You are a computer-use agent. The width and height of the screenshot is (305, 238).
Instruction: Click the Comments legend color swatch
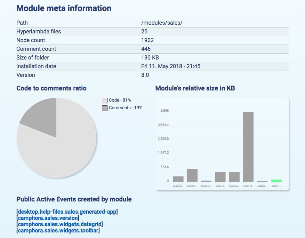pos(105,108)
